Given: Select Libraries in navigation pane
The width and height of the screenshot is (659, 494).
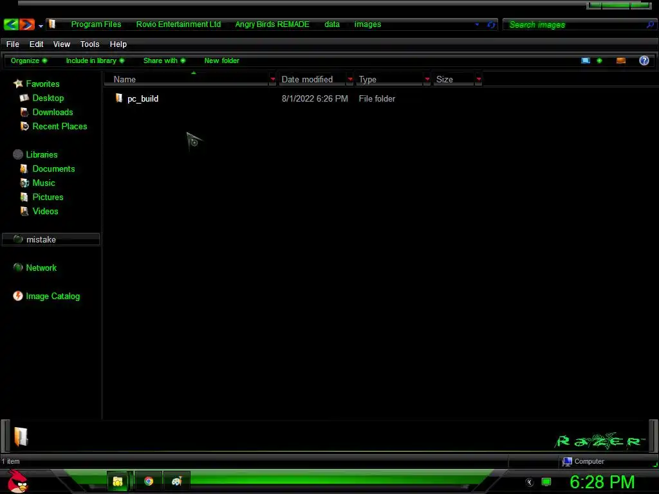Looking at the screenshot, I should pyautogui.click(x=42, y=154).
